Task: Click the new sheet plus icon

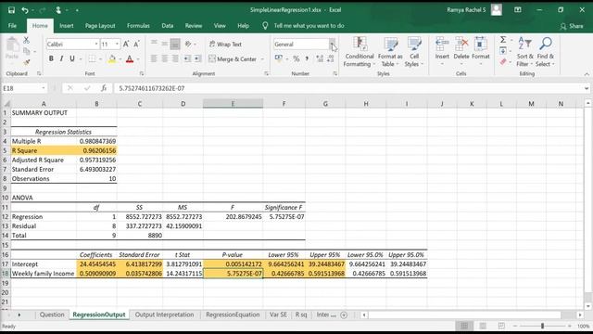Action: pos(344,315)
